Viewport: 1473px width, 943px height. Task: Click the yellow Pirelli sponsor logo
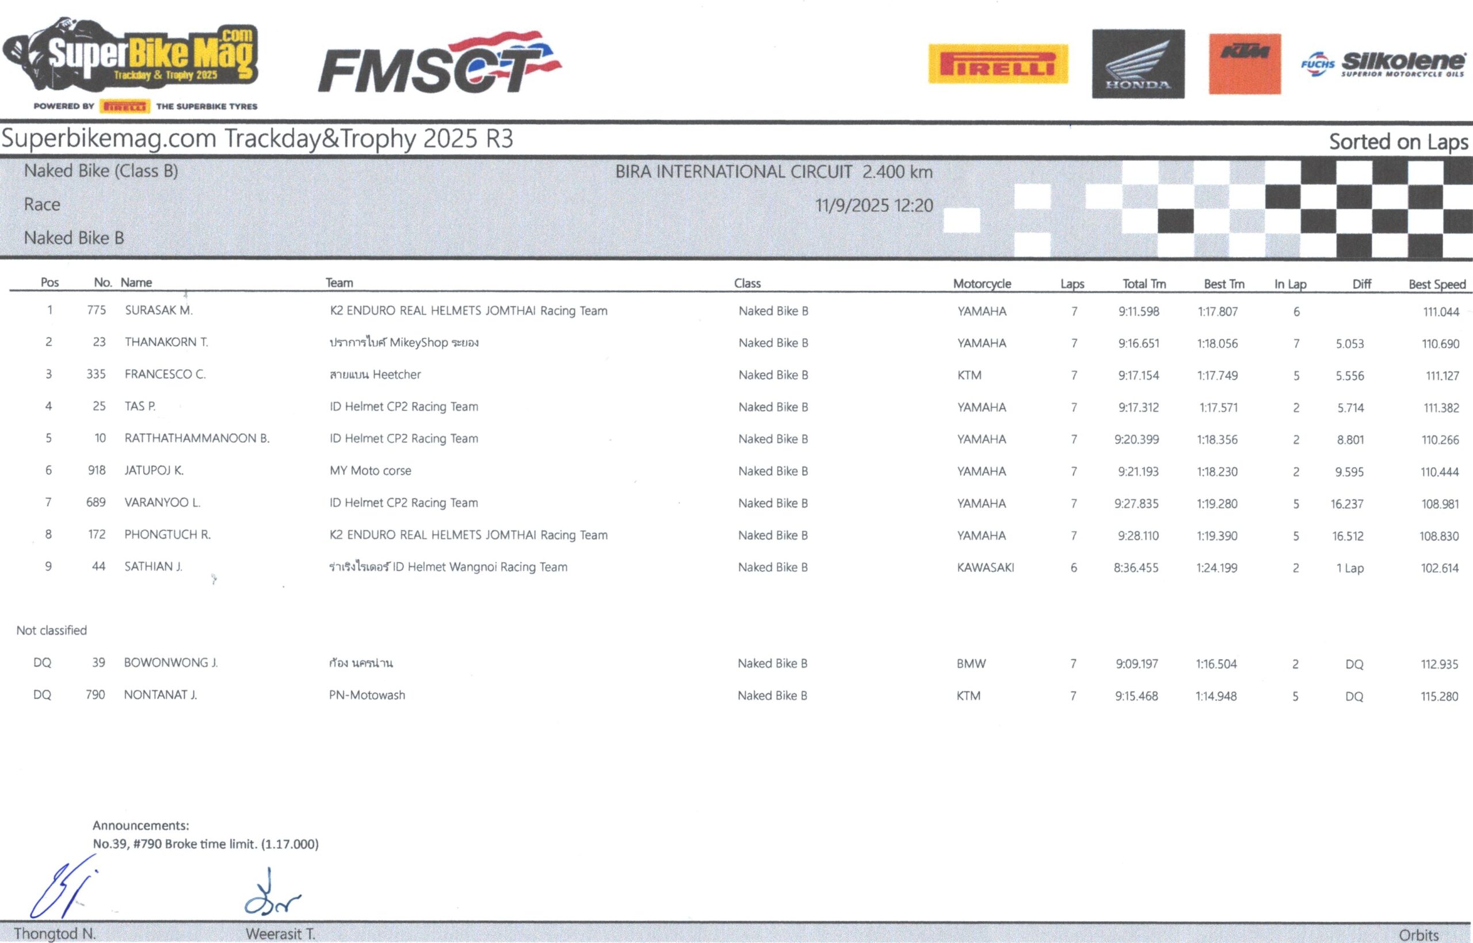tap(998, 64)
